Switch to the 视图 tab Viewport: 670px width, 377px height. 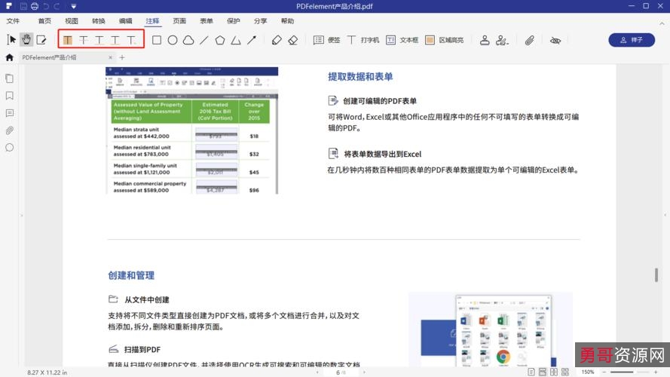click(x=72, y=21)
